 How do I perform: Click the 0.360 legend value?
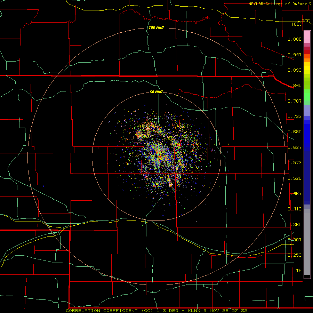point(295,225)
